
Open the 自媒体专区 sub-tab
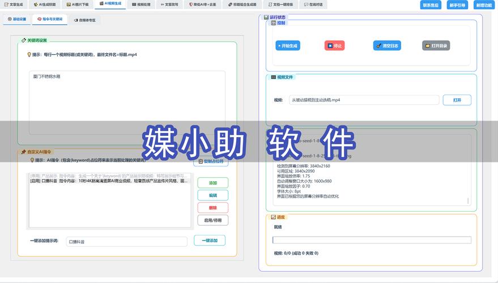(85, 19)
